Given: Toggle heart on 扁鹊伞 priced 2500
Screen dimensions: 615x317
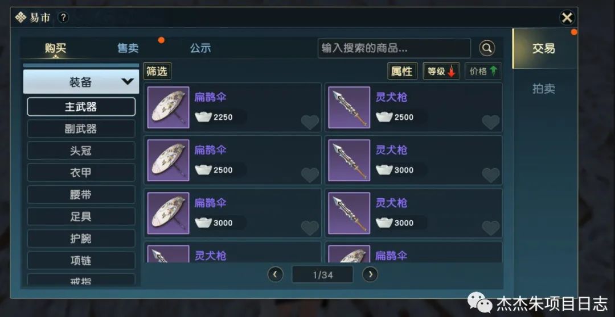Looking at the screenshot, I should pyautogui.click(x=310, y=175).
